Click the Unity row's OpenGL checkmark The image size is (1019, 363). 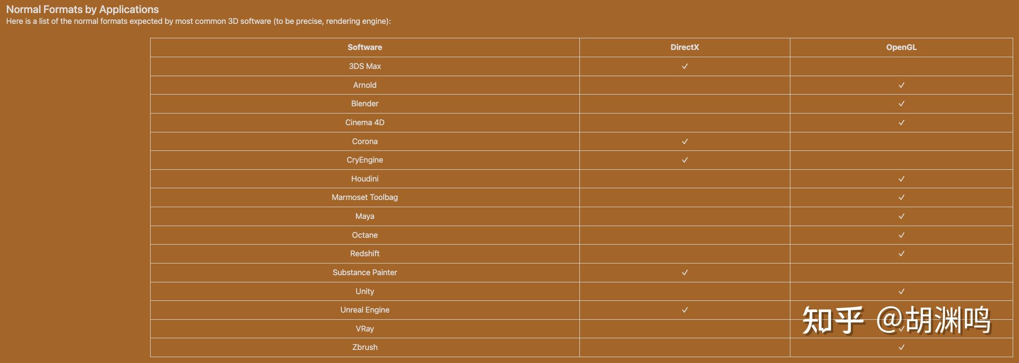tap(901, 291)
